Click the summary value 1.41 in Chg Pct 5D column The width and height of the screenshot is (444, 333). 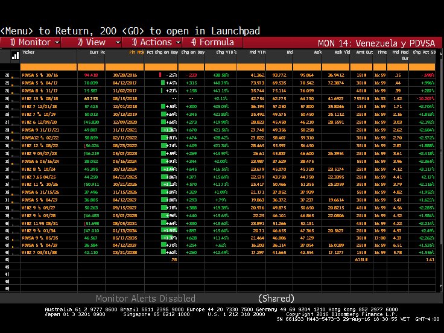pos(430,259)
